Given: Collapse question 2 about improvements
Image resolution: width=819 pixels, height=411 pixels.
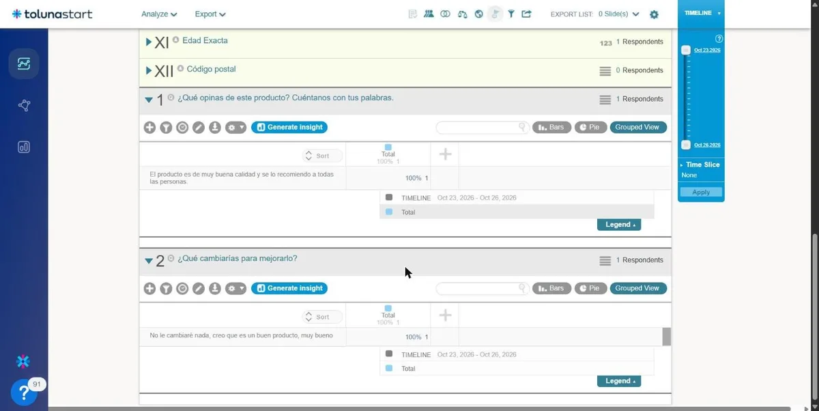Looking at the screenshot, I should (149, 261).
